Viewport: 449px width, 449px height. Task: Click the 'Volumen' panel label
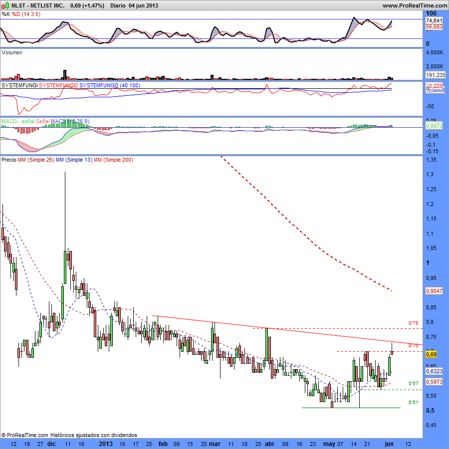tap(12, 53)
